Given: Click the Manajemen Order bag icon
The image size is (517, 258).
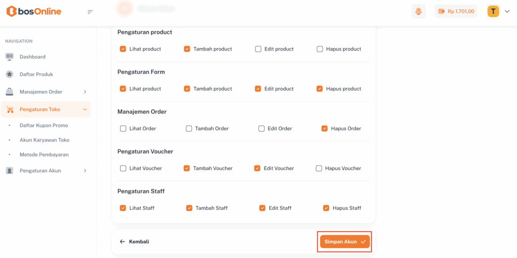Looking at the screenshot, I should tap(10, 92).
